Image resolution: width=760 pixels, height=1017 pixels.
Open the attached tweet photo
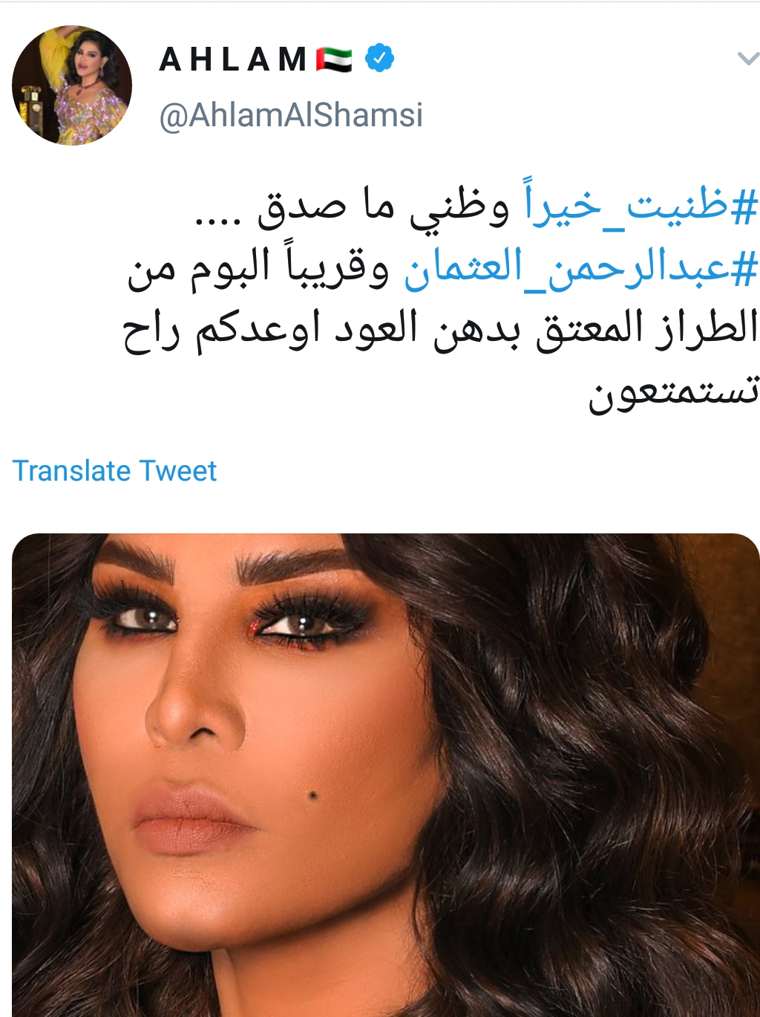[386, 775]
